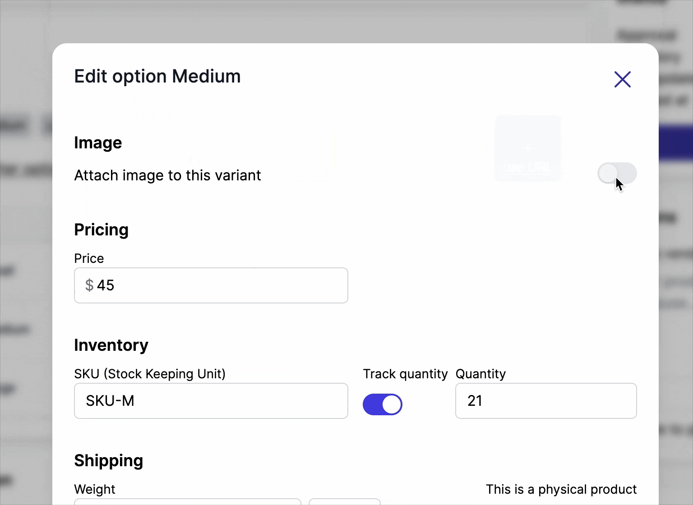
Task: Select the image upload placeholder thumbnail
Action: point(527,148)
